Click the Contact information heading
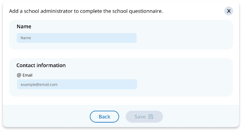The image size is (242, 131). [x=41, y=65]
